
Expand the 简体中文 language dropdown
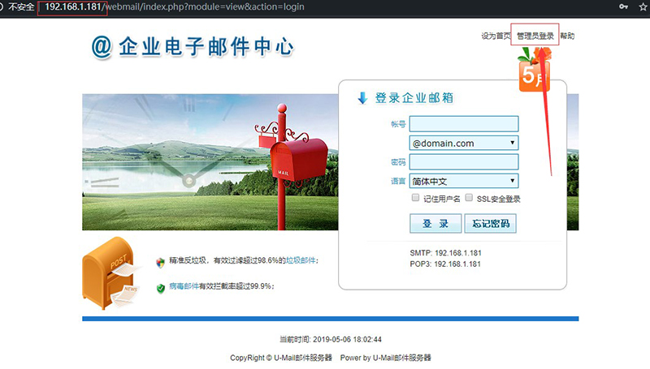(464, 182)
